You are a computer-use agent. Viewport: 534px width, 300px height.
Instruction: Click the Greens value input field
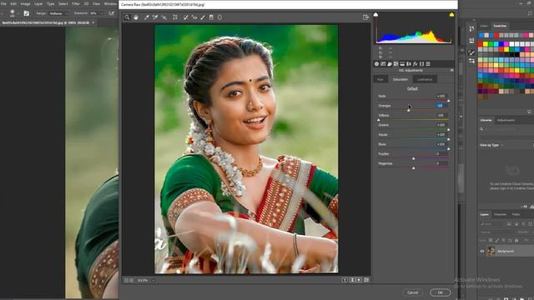tap(441, 125)
